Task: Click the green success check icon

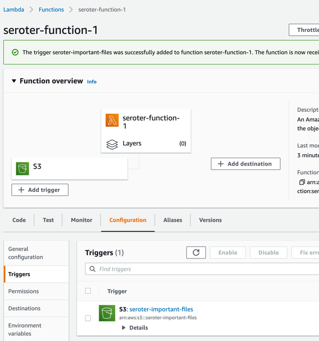Action: click(15, 52)
